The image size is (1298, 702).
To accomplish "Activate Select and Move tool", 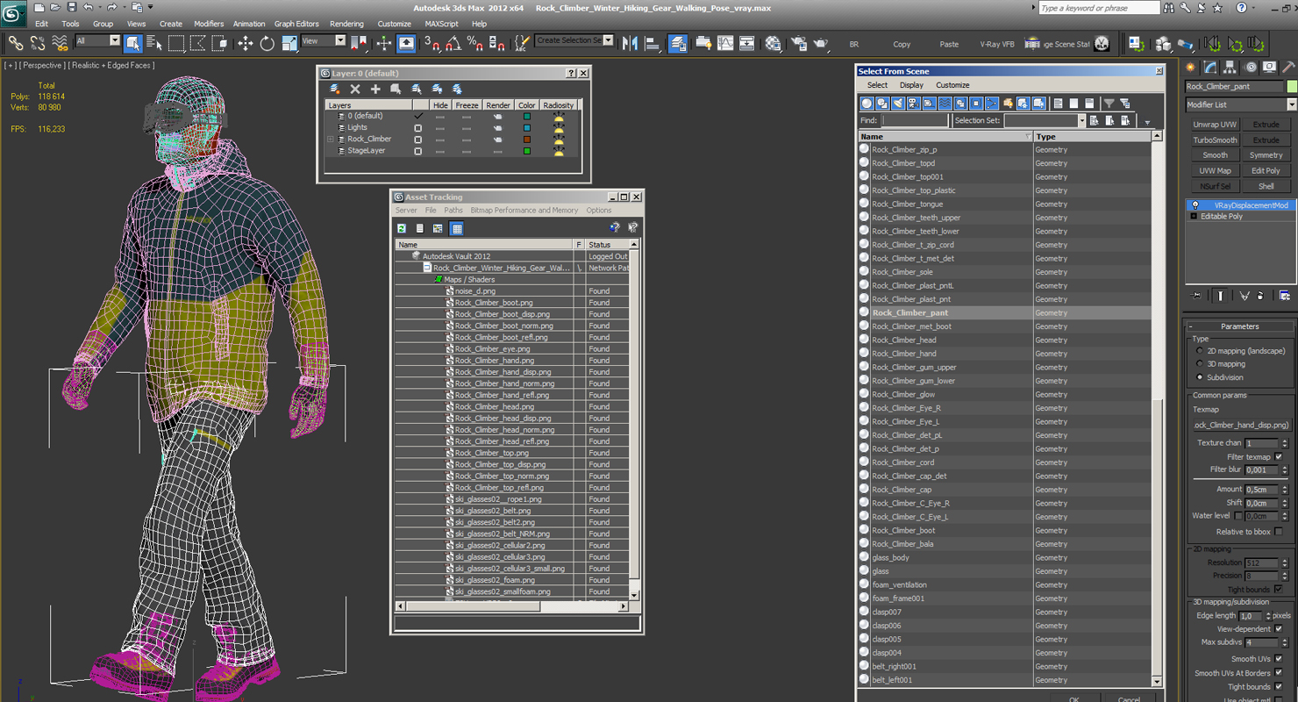I will pyautogui.click(x=245, y=43).
